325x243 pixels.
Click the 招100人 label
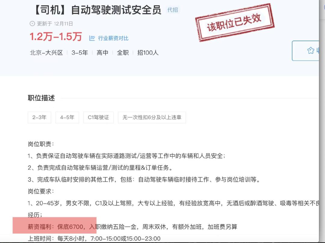(x=148, y=53)
